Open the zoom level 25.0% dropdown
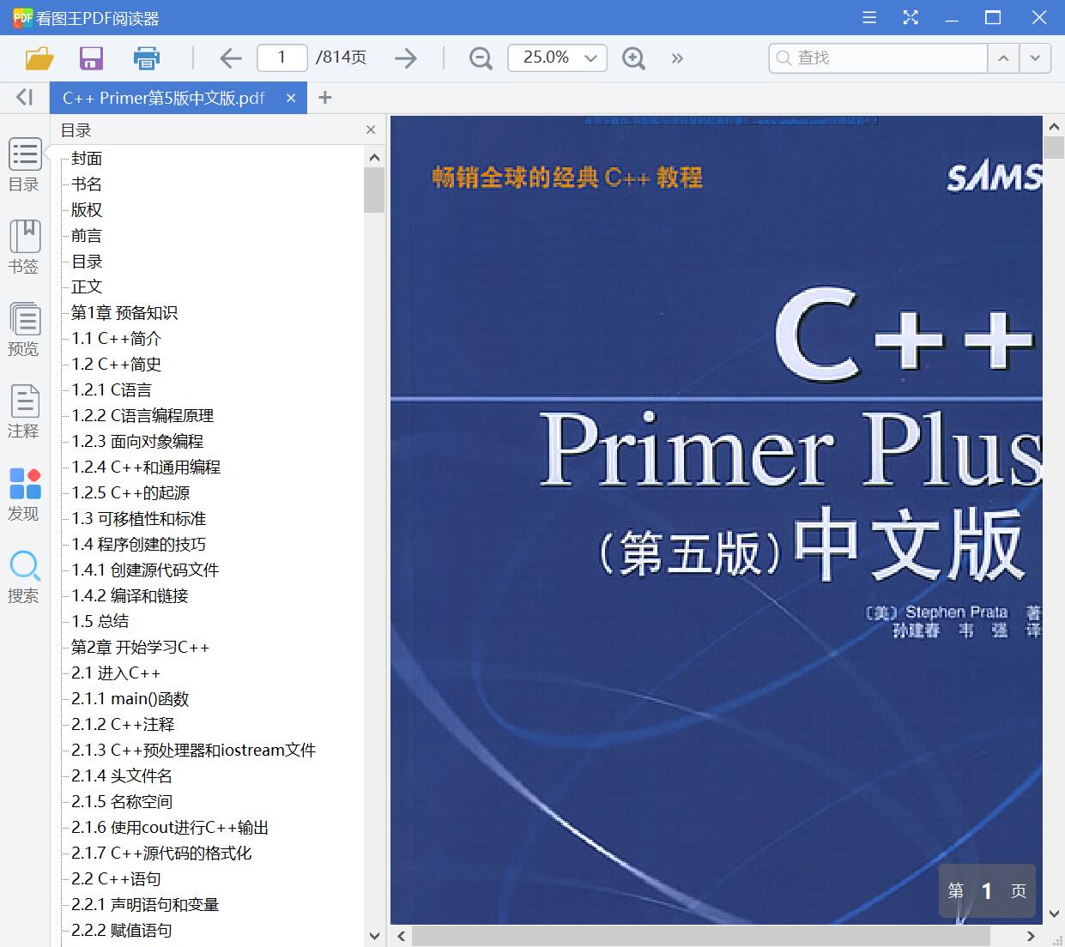Viewport: 1065px width, 947px height. (557, 57)
